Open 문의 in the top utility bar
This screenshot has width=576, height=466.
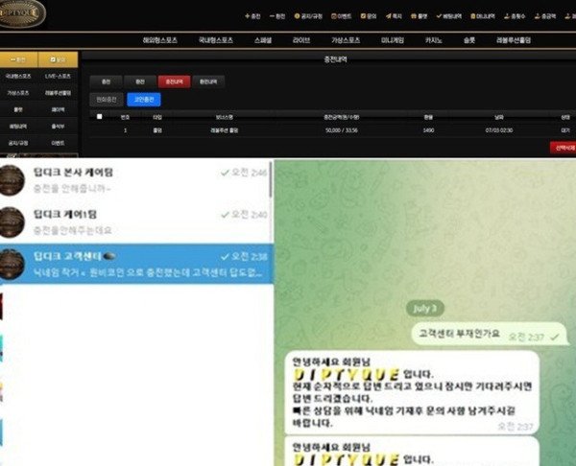pyautogui.click(x=369, y=16)
